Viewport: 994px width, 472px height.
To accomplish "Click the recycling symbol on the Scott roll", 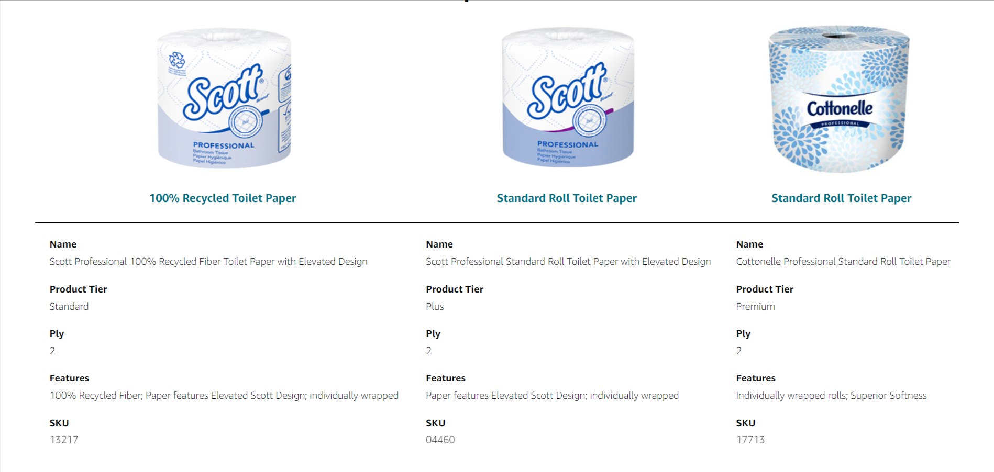I will click(177, 60).
